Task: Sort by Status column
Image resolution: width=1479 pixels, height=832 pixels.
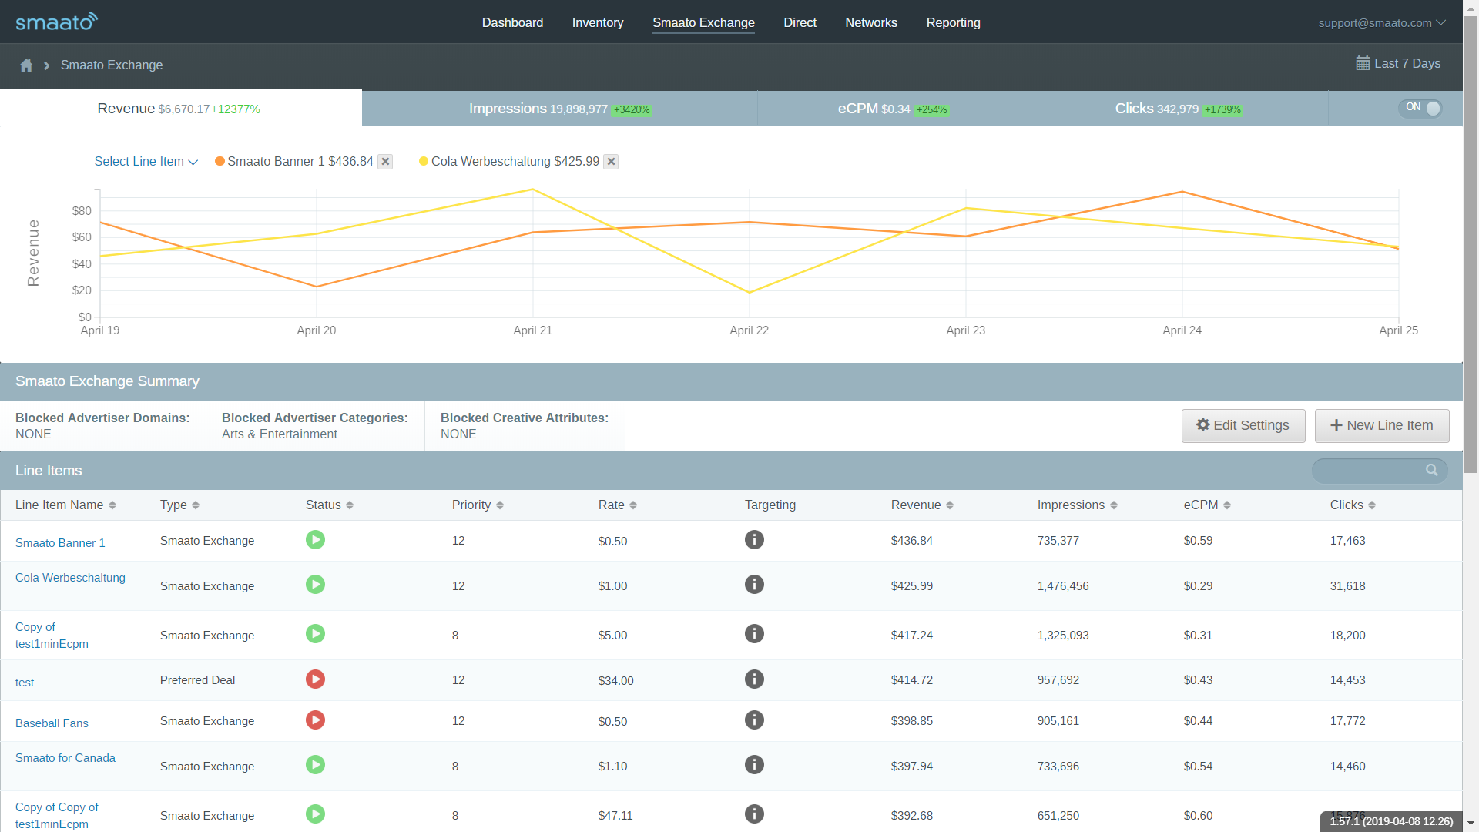Action: click(329, 505)
